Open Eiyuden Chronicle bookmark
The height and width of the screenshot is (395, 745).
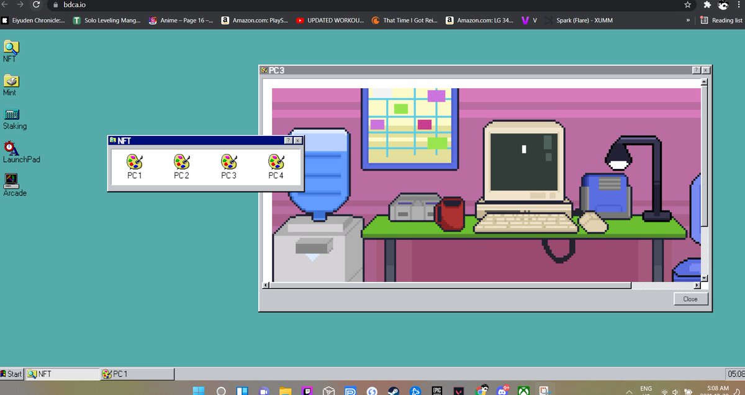click(34, 20)
